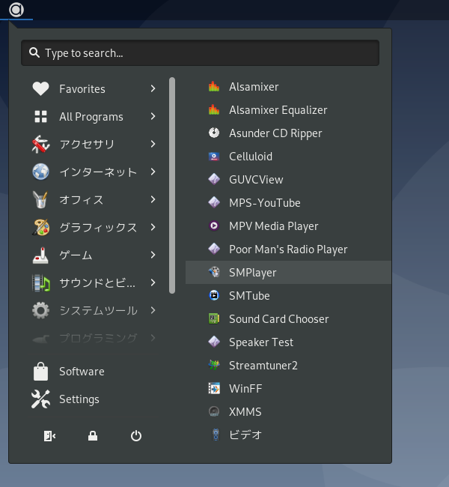Expand インターネット category arrow
The width and height of the screenshot is (449, 487).
[153, 172]
